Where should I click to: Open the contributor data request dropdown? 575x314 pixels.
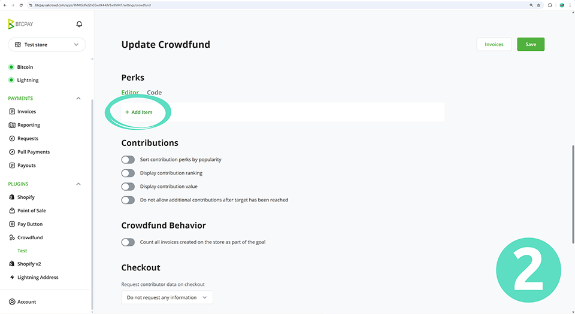coord(167,297)
